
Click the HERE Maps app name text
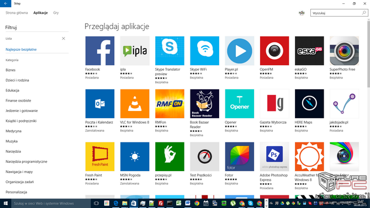pos(303,122)
